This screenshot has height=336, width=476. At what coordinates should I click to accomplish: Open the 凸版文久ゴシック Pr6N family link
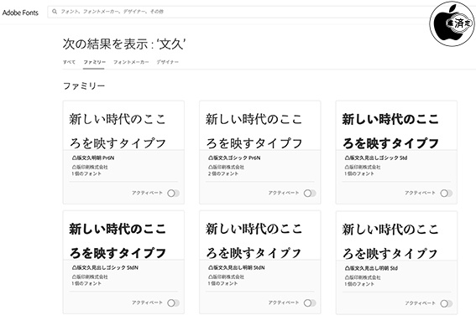point(234,158)
